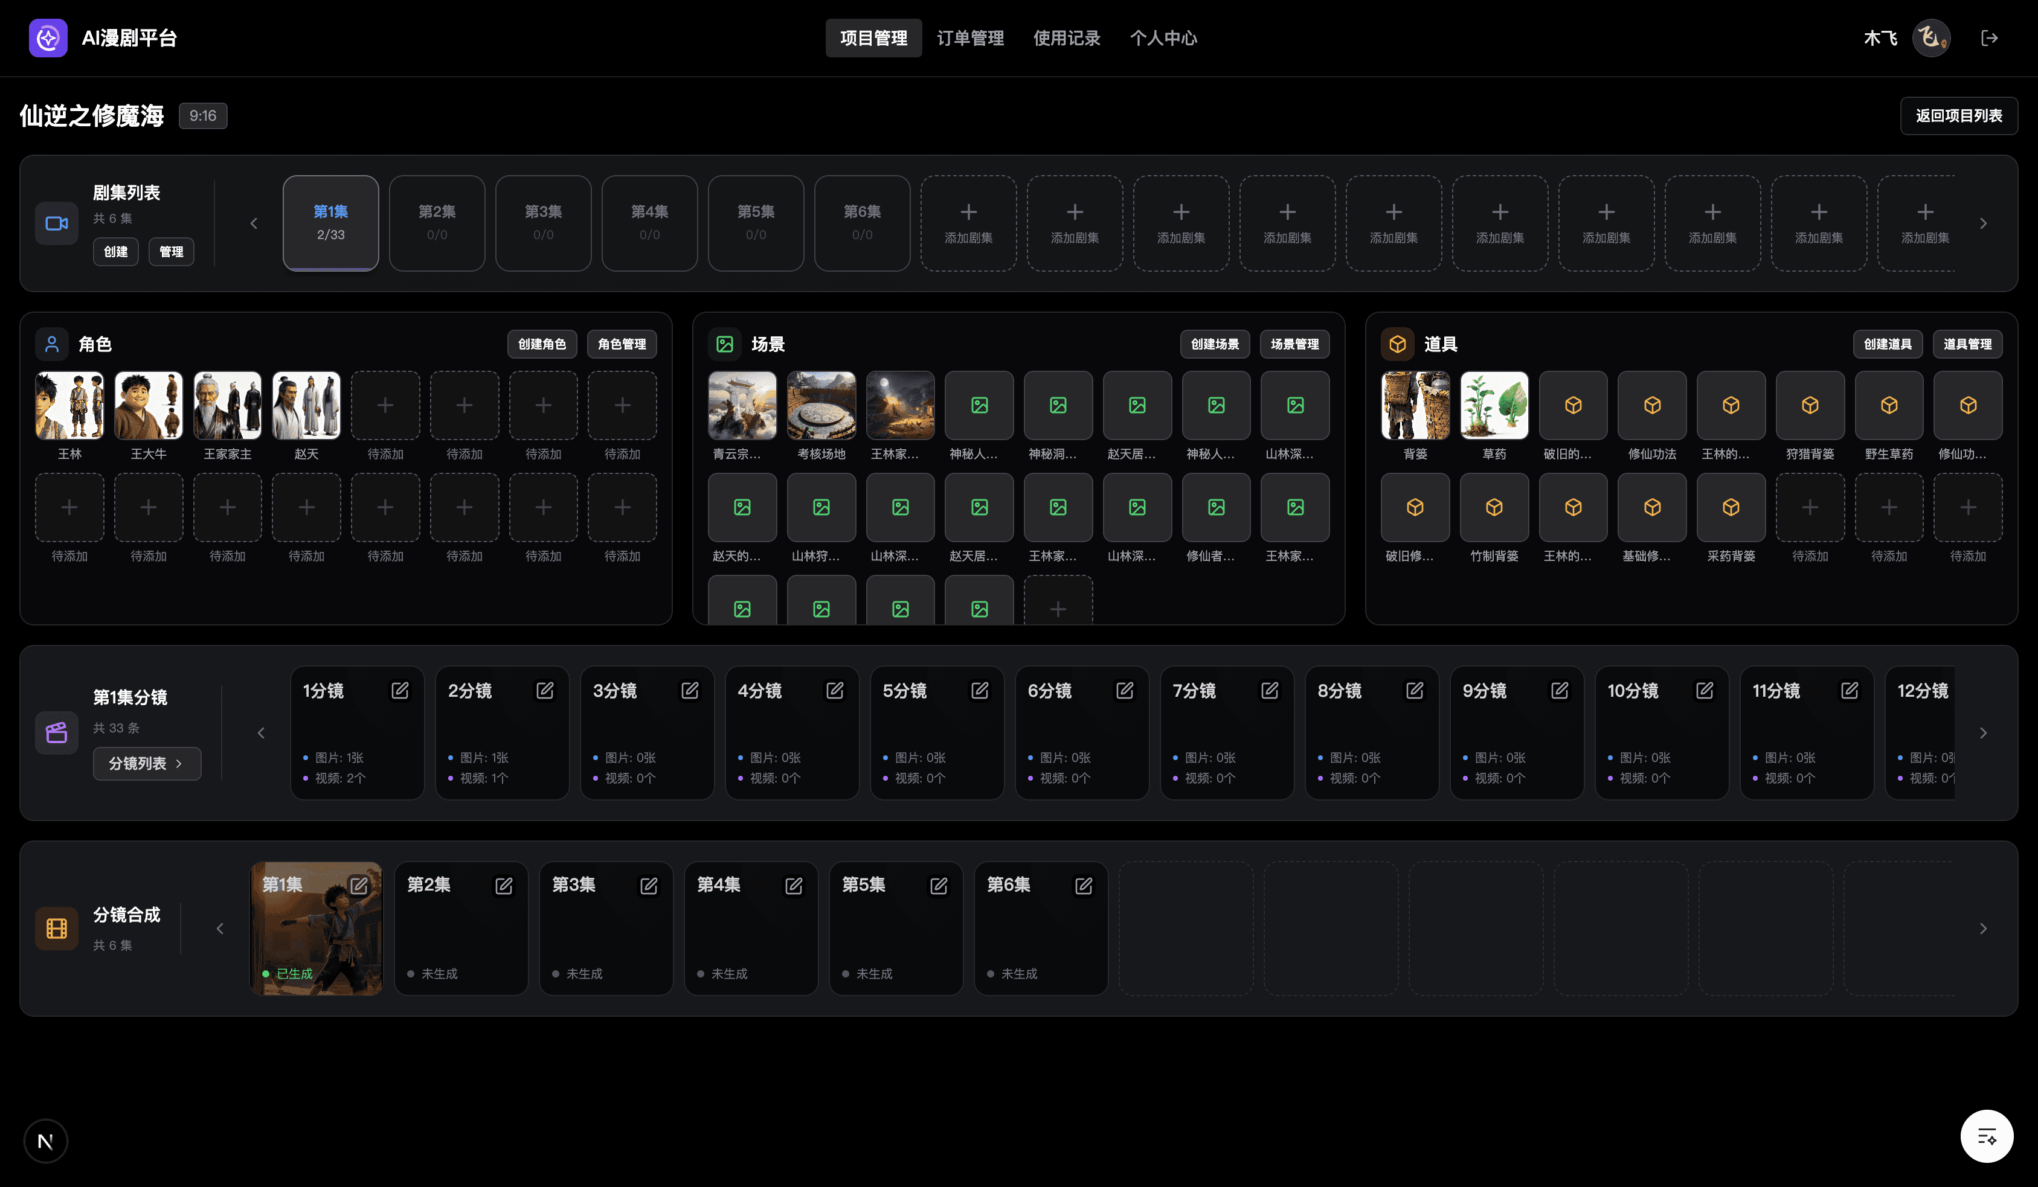Open the user avatar next to 木飞
The width and height of the screenshot is (2038, 1187).
pos(1931,38)
